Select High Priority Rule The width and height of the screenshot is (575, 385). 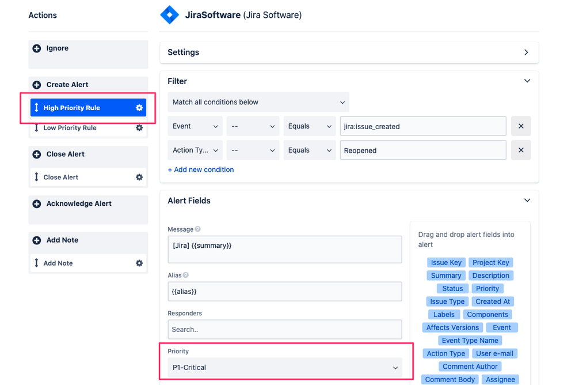(x=89, y=108)
